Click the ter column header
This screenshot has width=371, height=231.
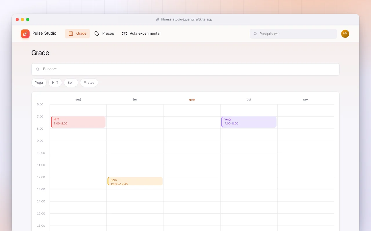pos(135,99)
